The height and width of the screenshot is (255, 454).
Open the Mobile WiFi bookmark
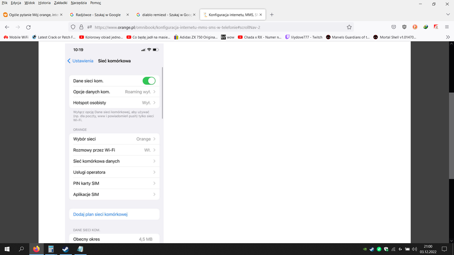(x=16, y=37)
